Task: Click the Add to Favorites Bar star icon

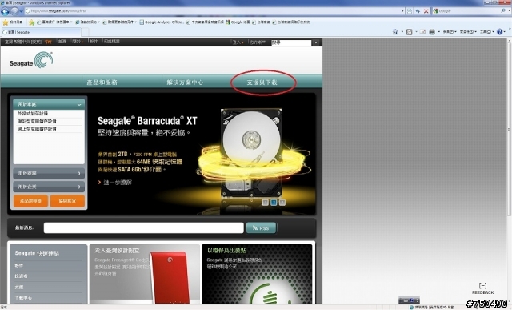Action: click(x=31, y=22)
